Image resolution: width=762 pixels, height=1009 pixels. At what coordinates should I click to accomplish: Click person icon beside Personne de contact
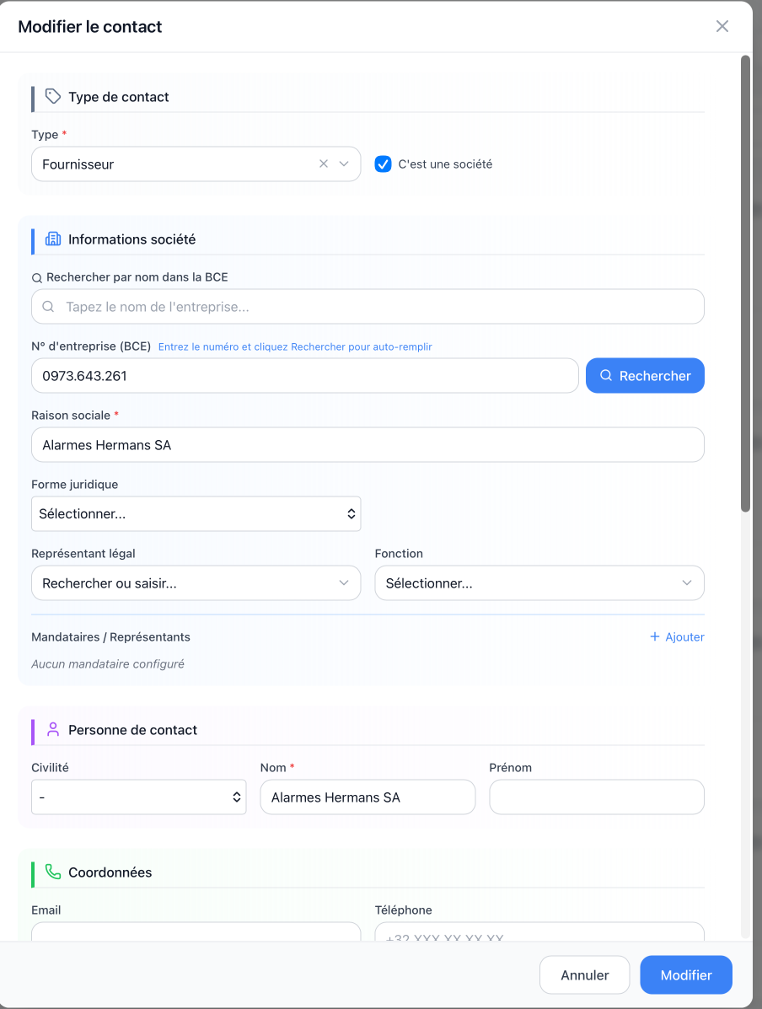[x=53, y=730]
